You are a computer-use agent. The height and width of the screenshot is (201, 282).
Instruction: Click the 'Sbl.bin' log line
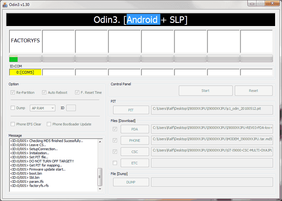[x=25, y=177]
